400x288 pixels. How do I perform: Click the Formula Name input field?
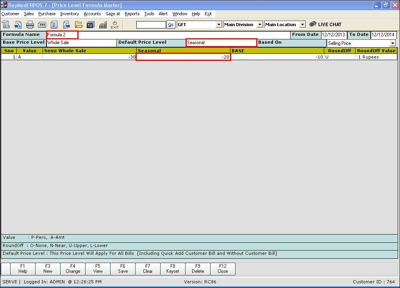[62, 35]
